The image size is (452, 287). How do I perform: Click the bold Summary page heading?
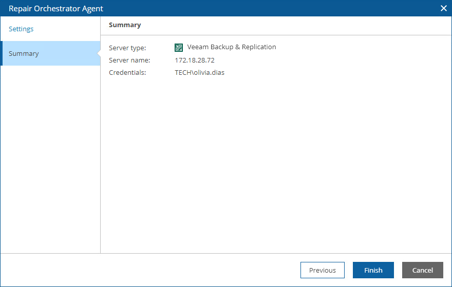click(125, 25)
